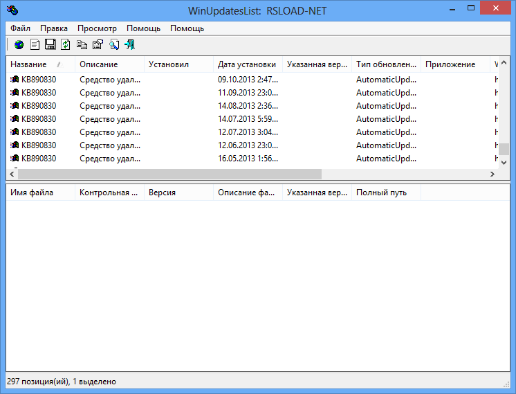The image size is (516, 394).
Task: Select date cell 11.09.2013 23:0...
Action: [248, 93]
